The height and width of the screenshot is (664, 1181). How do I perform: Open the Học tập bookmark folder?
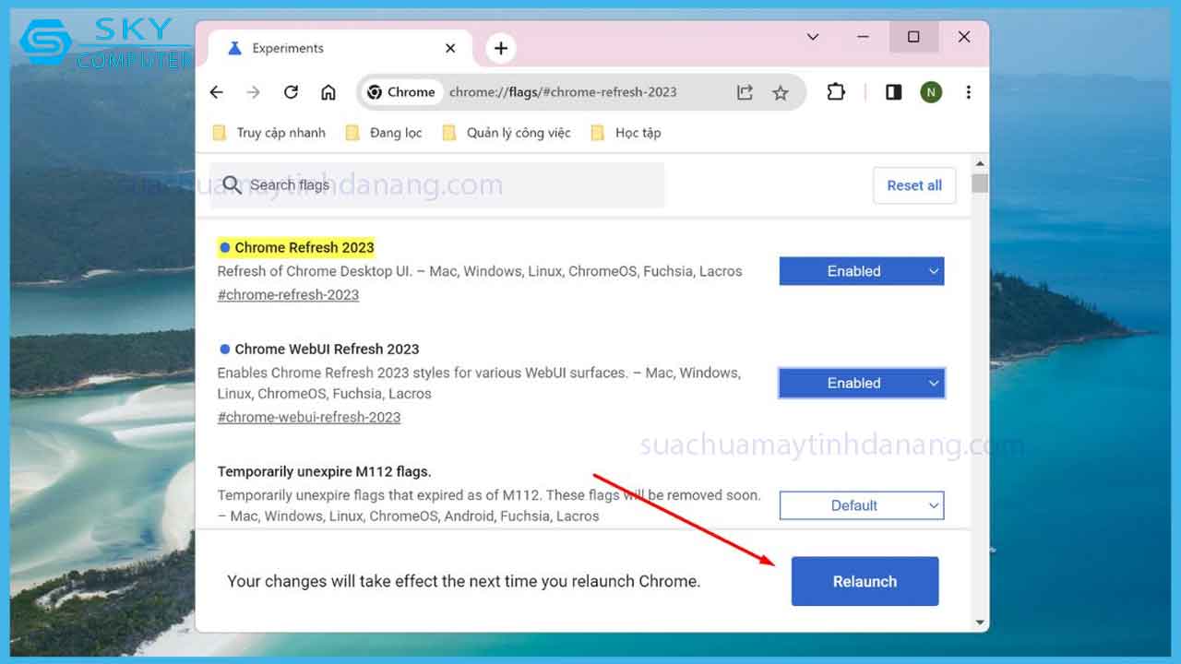pyautogui.click(x=626, y=133)
